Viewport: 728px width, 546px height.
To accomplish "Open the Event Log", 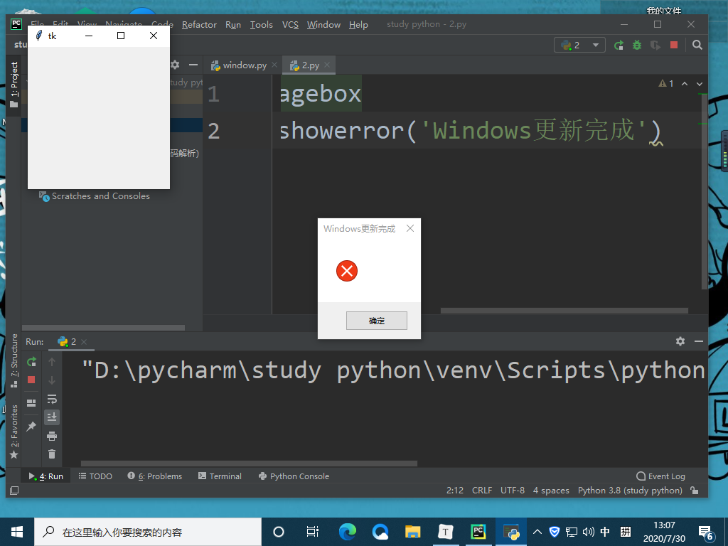I will pyautogui.click(x=660, y=476).
